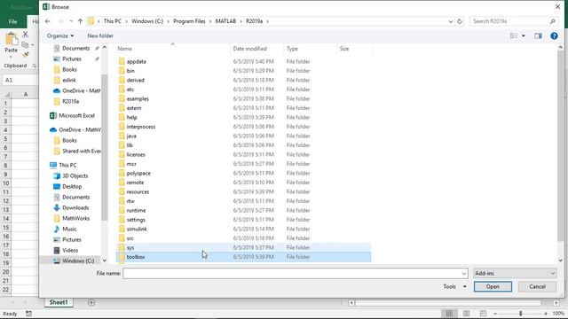The height and width of the screenshot is (319, 568).
Task: Select R2019a in Quick access pane
Action: 70,102
